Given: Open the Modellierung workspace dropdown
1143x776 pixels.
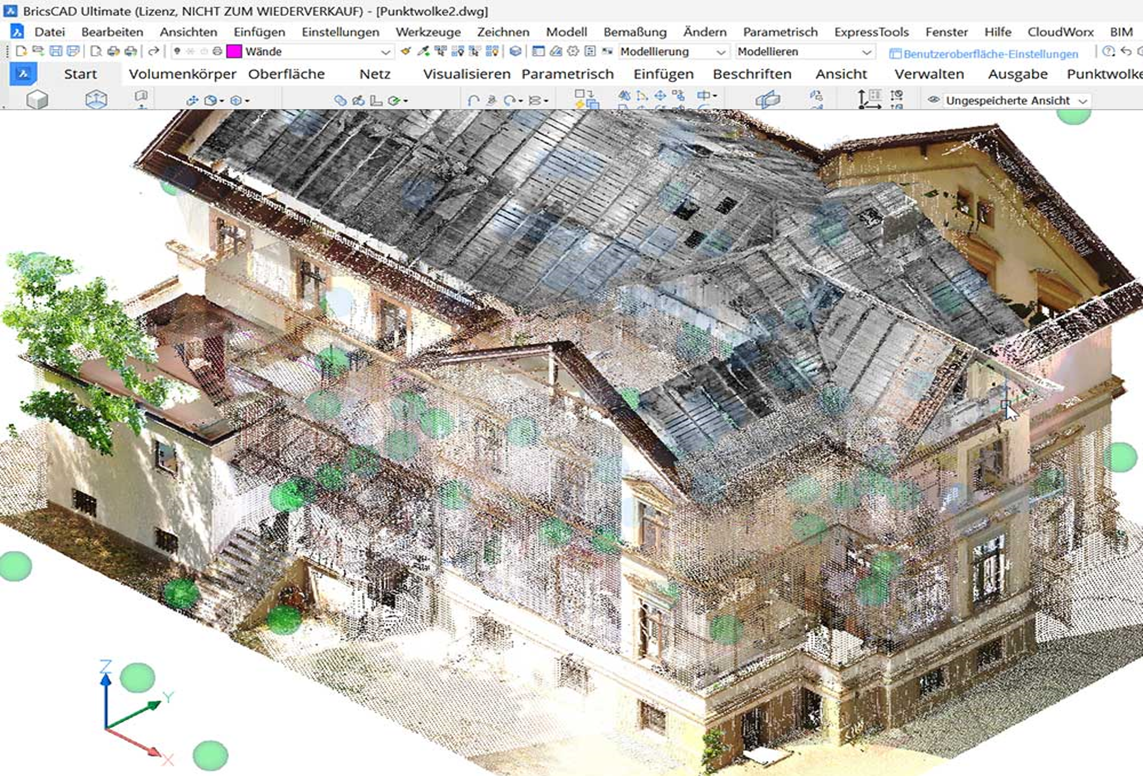Looking at the screenshot, I should 720,52.
